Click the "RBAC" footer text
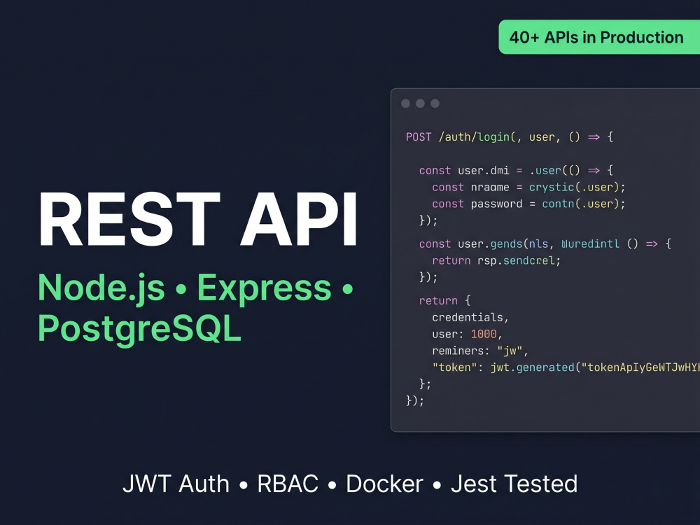The width and height of the screenshot is (700, 525). coord(288,484)
